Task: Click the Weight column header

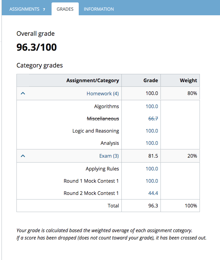Action: pos(188,80)
